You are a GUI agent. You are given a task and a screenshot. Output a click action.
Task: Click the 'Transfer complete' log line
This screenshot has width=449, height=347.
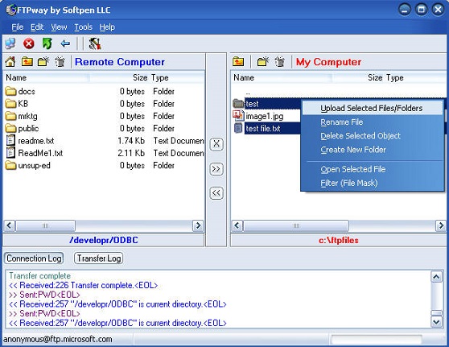pyautogui.click(x=39, y=275)
